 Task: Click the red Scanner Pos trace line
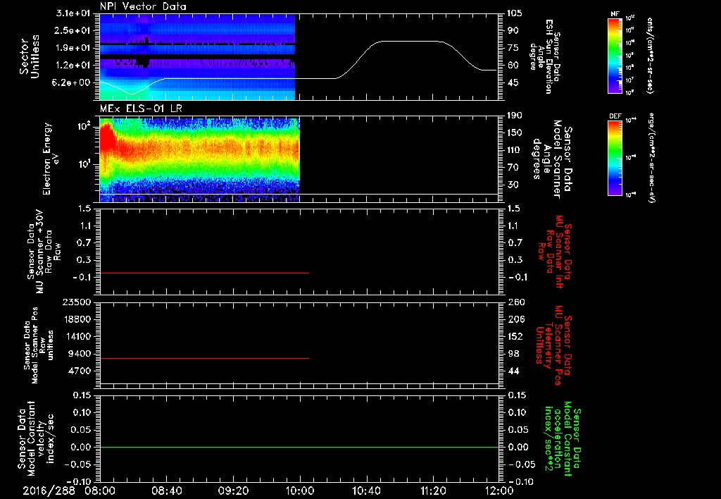coord(204,359)
